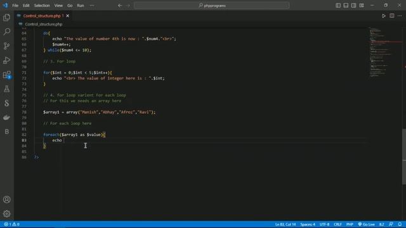Click the echo statement on line 83
Viewport: 406px width, 228px height.
coord(57,141)
